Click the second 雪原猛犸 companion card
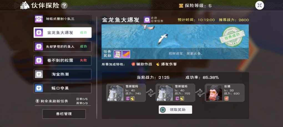This screenshot has width=283, height=127. 175,93
